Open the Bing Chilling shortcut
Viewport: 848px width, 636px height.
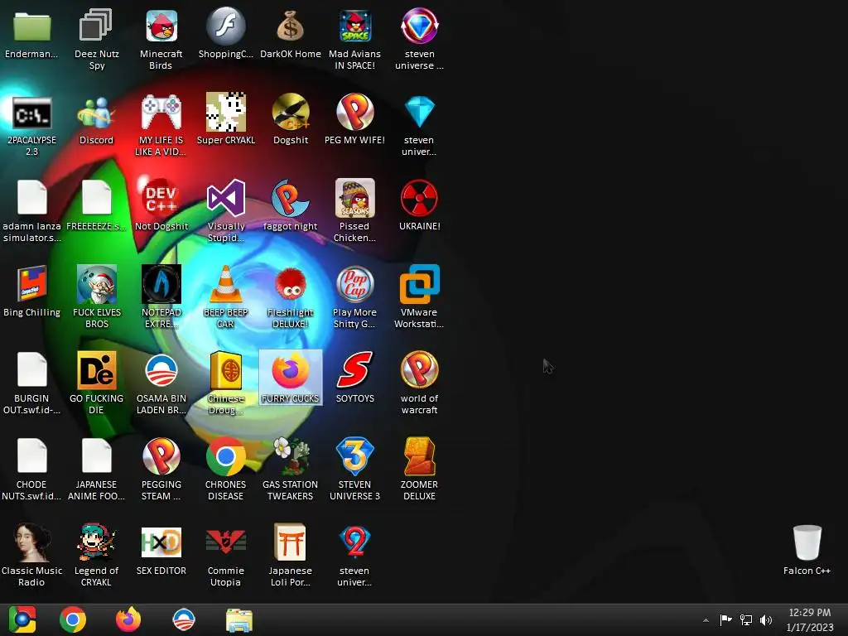coord(32,285)
